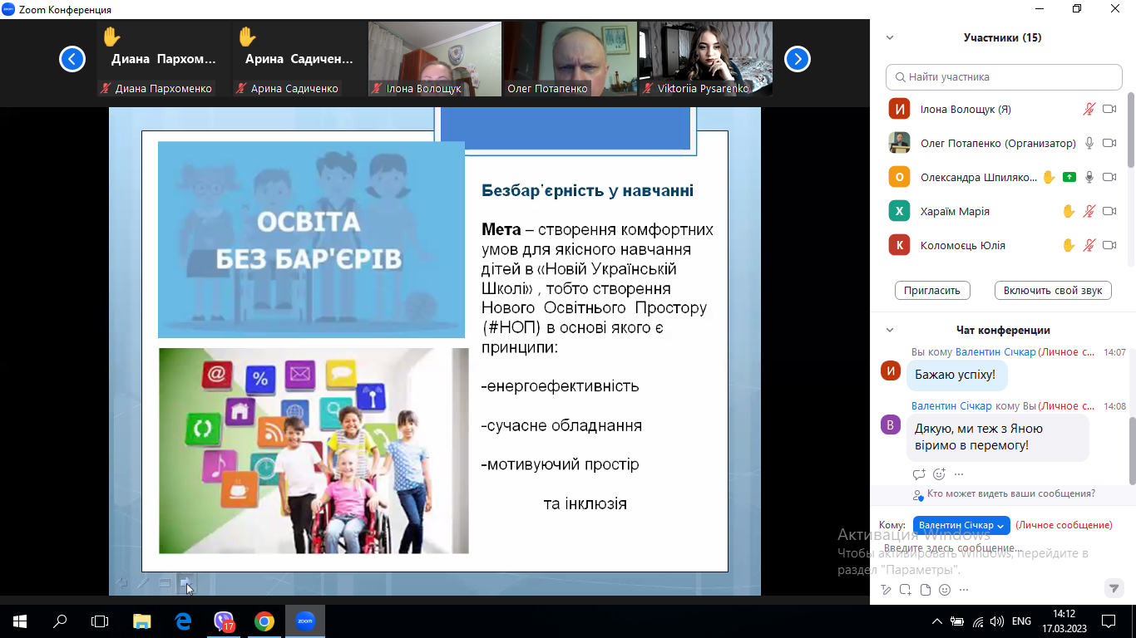Open the Валентин Січкар recipient dropdown
This screenshot has width=1136, height=638.
(961, 525)
